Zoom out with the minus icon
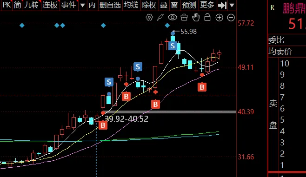The width and height of the screenshot is (306, 177). 231,18
